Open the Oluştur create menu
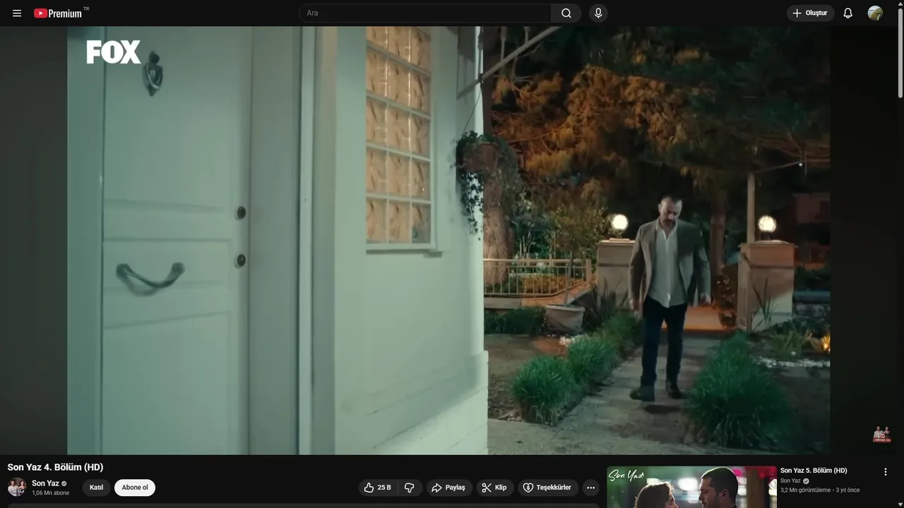The height and width of the screenshot is (508, 904). (811, 13)
